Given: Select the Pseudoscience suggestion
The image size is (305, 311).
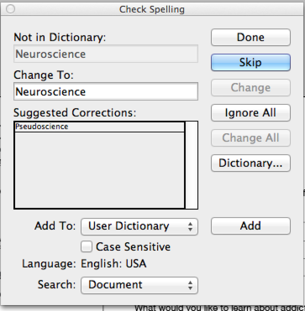Looking at the screenshot, I should coord(99,127).
